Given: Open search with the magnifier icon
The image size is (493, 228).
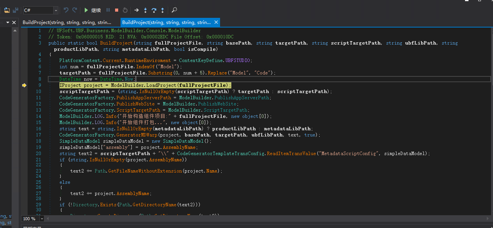Looking at the screenshot, I should [175, 10].
